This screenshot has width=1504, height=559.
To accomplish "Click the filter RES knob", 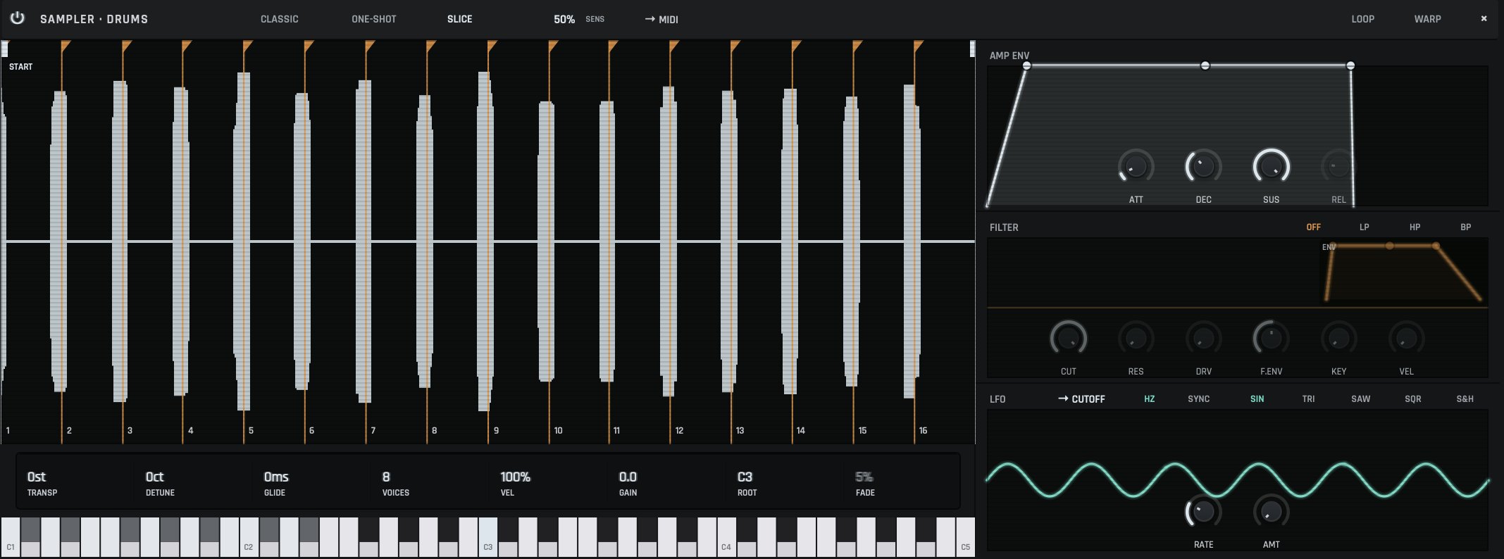I will (x=1136, y=339).
